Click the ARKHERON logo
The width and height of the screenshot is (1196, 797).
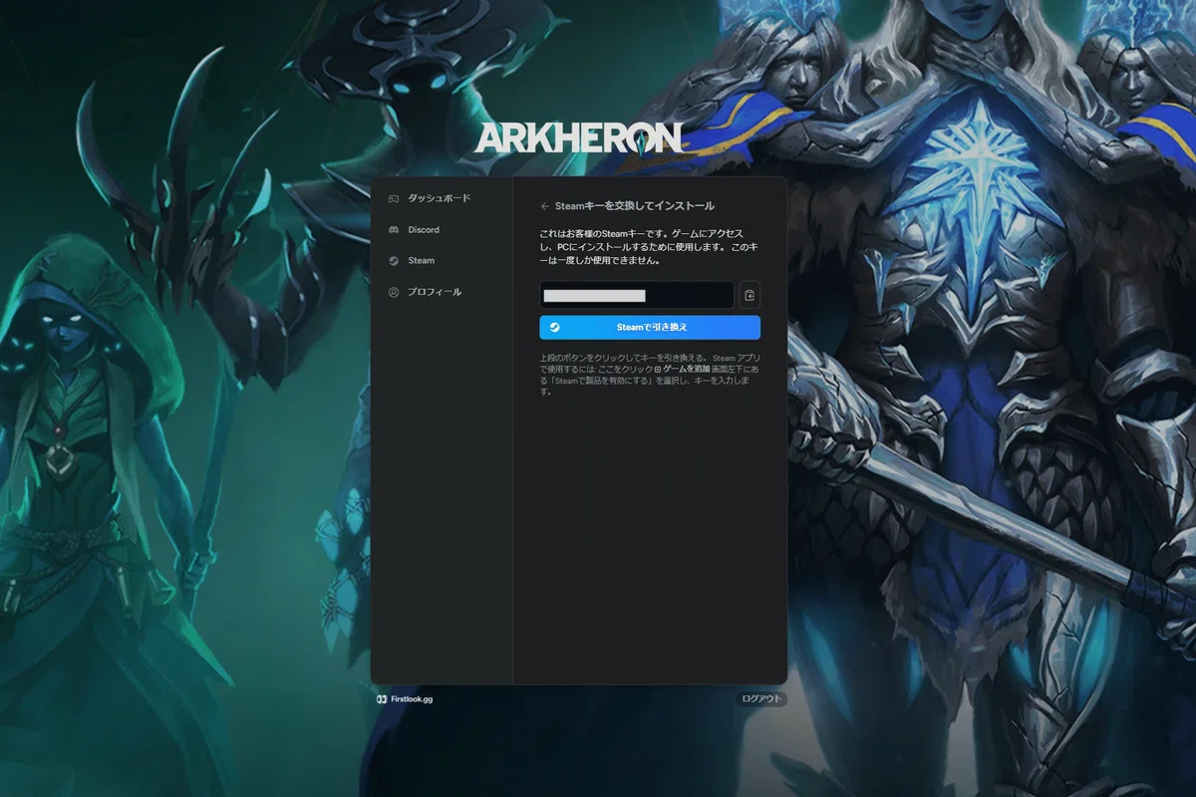pyautogui.click(x=579, y=138)
